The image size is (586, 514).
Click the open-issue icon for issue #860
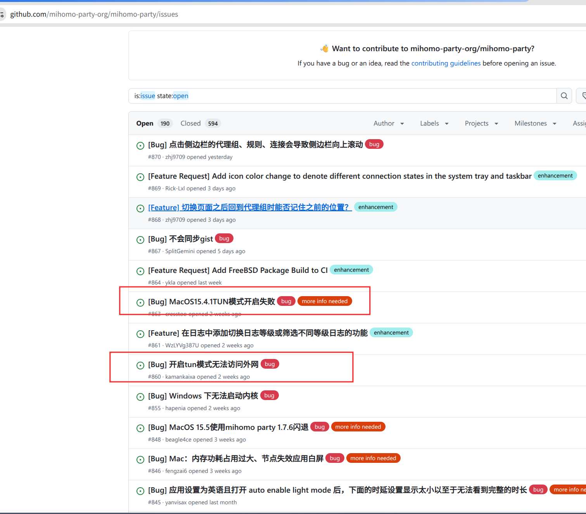[x=140, y=366]
